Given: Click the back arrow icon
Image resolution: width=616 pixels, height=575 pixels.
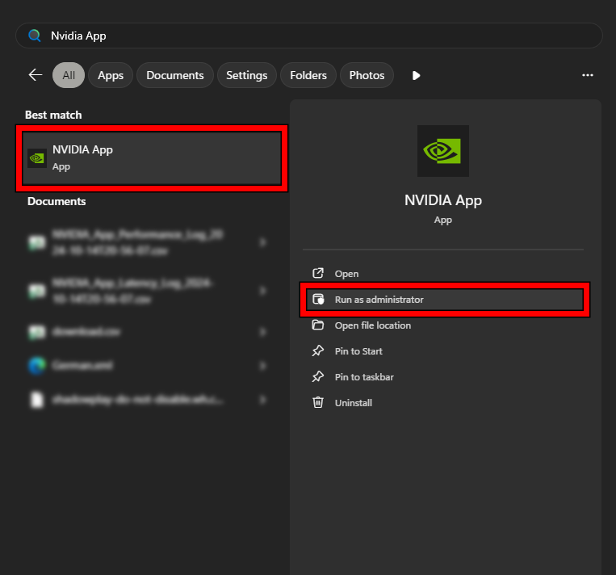Looking at the screenshot, I should (36, 75).
